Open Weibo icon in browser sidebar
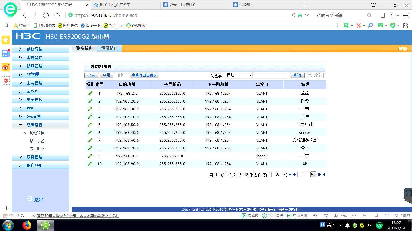Screen dimensions: 412x231 point(6,67)
